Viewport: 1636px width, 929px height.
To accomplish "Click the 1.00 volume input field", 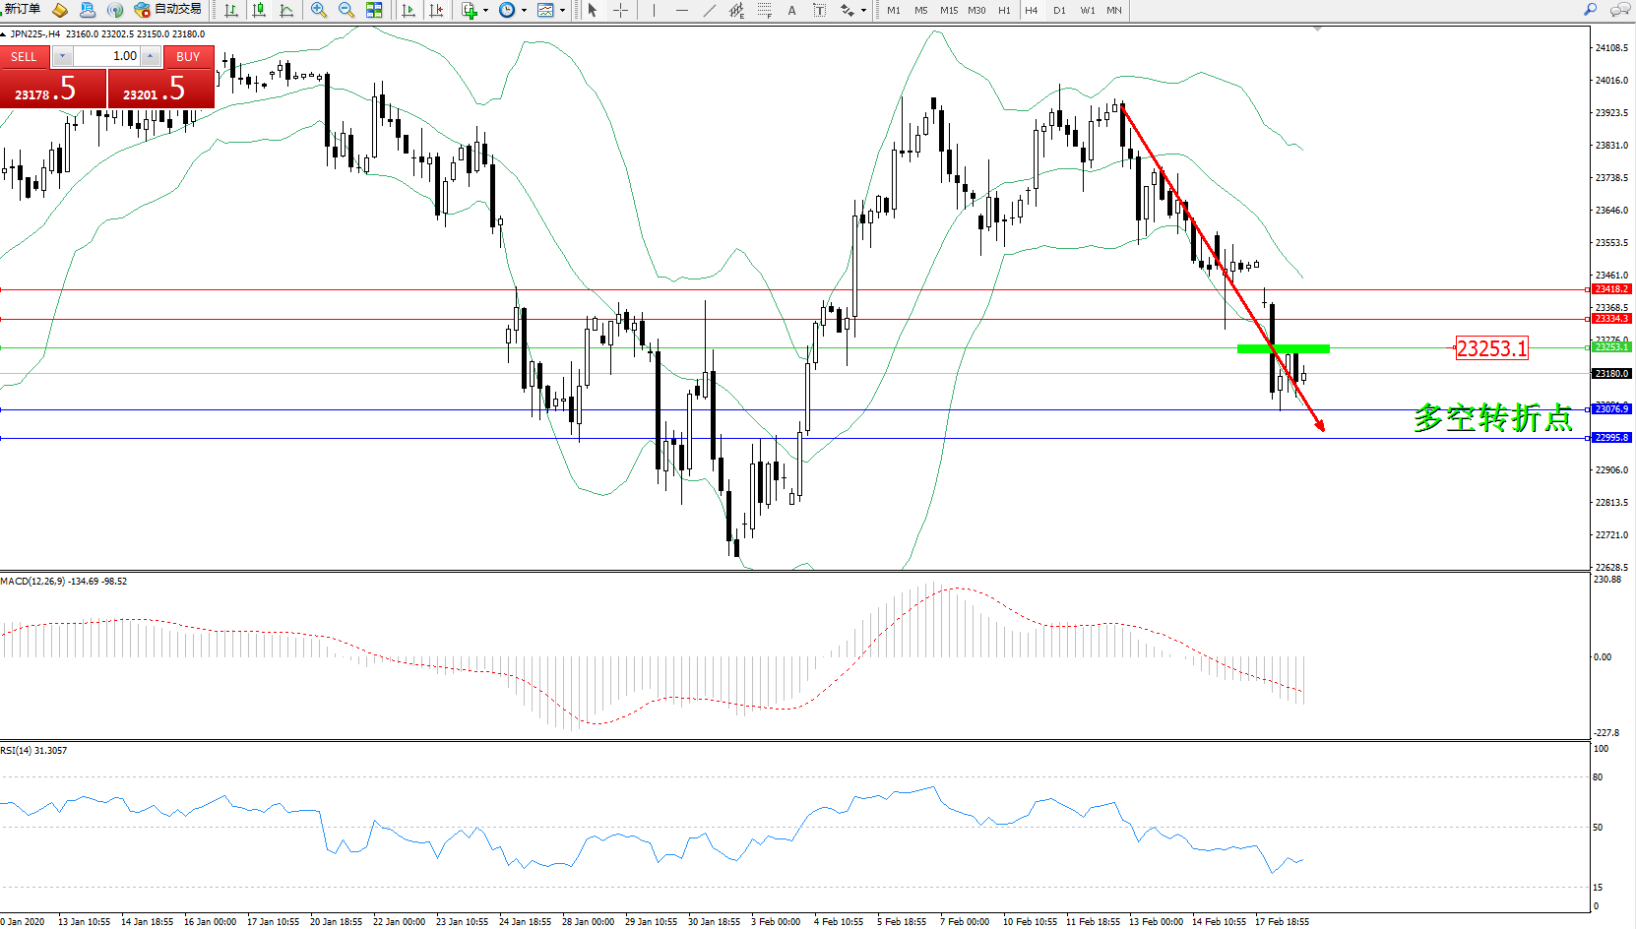I will (x=106, y=56).
